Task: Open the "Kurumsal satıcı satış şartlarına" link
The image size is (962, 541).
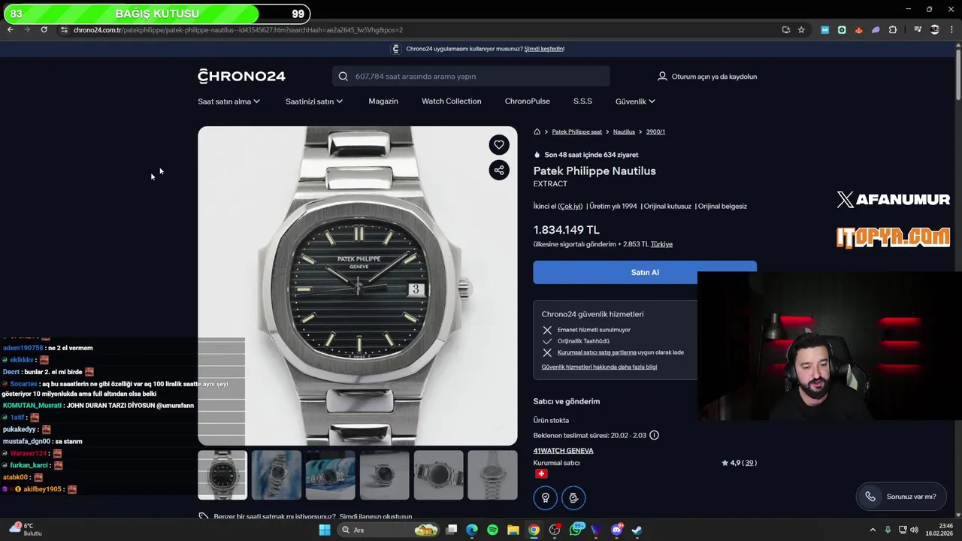Action: 597,352
